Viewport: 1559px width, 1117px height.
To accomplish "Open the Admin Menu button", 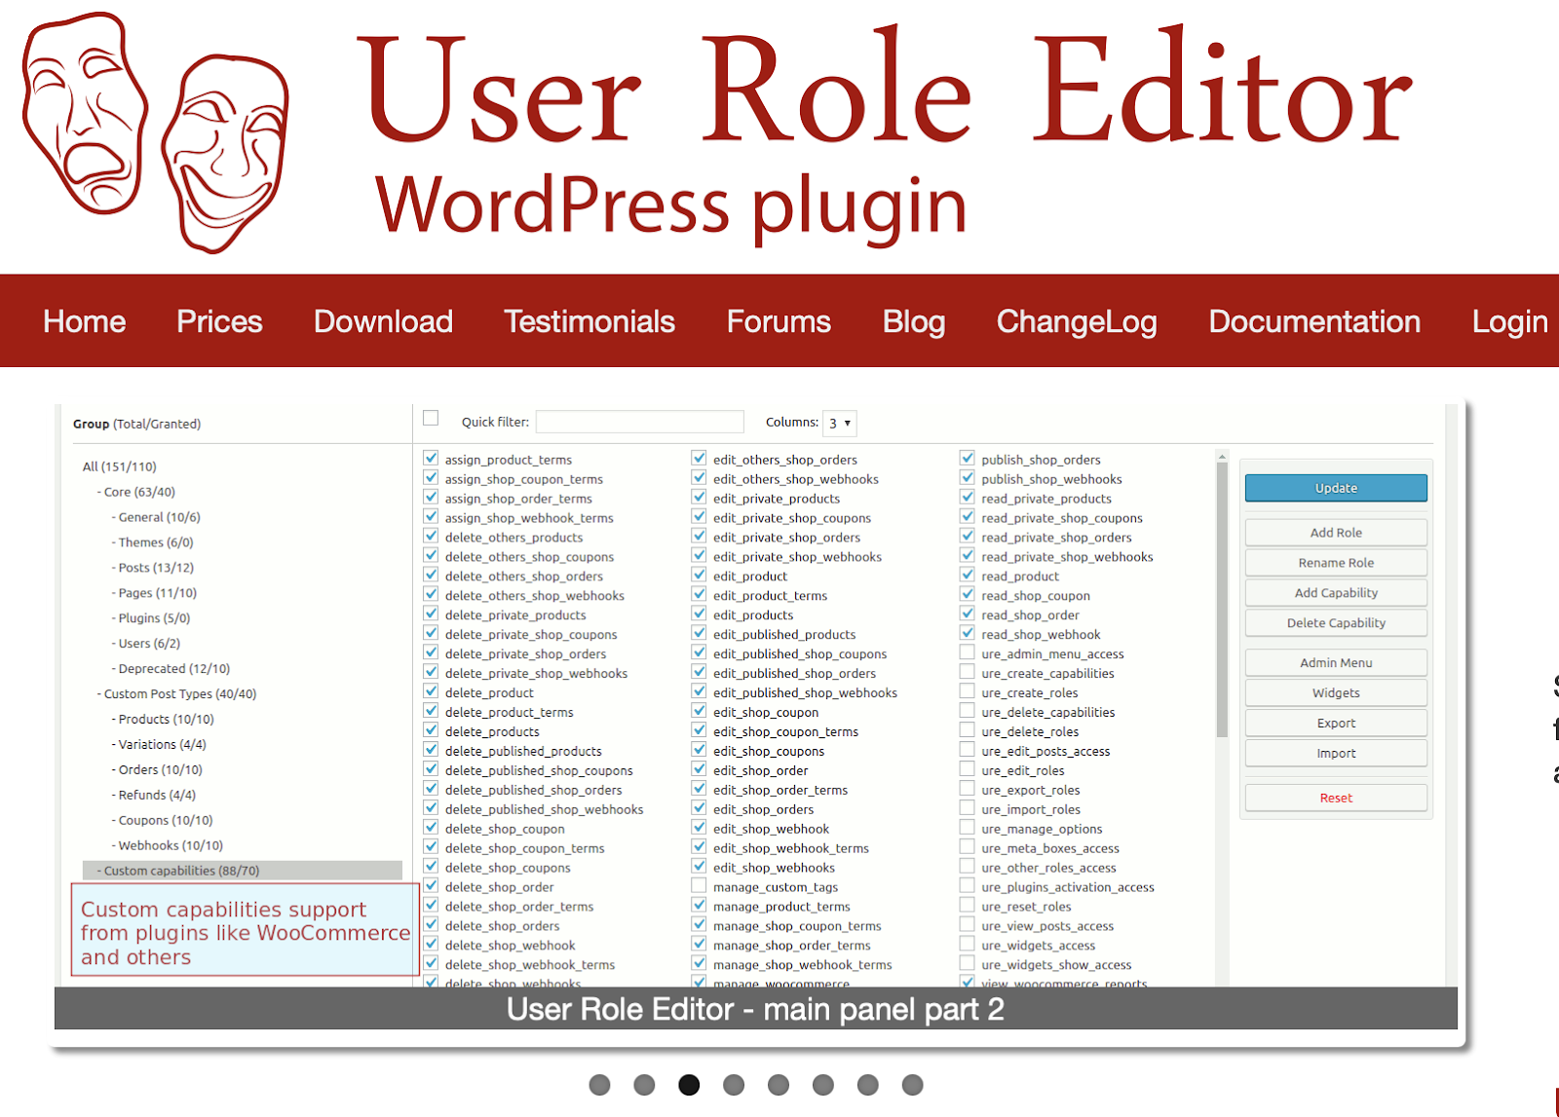I will [x=1336, y=663].
